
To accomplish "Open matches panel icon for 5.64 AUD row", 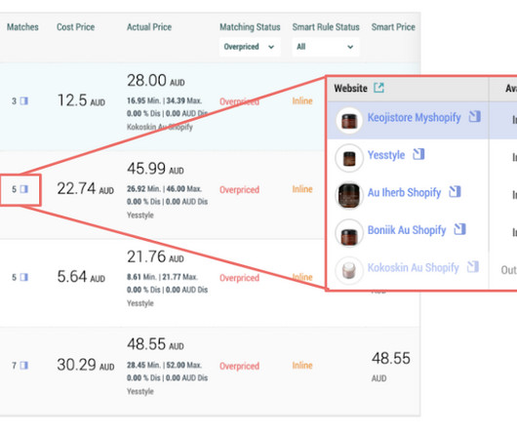I will [x=23, y=277].
